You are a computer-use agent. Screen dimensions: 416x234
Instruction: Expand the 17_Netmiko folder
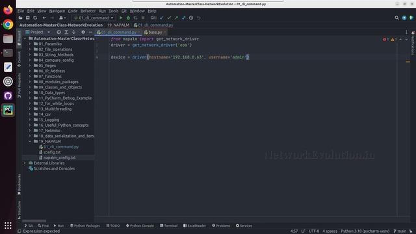(x=30, y=131)
